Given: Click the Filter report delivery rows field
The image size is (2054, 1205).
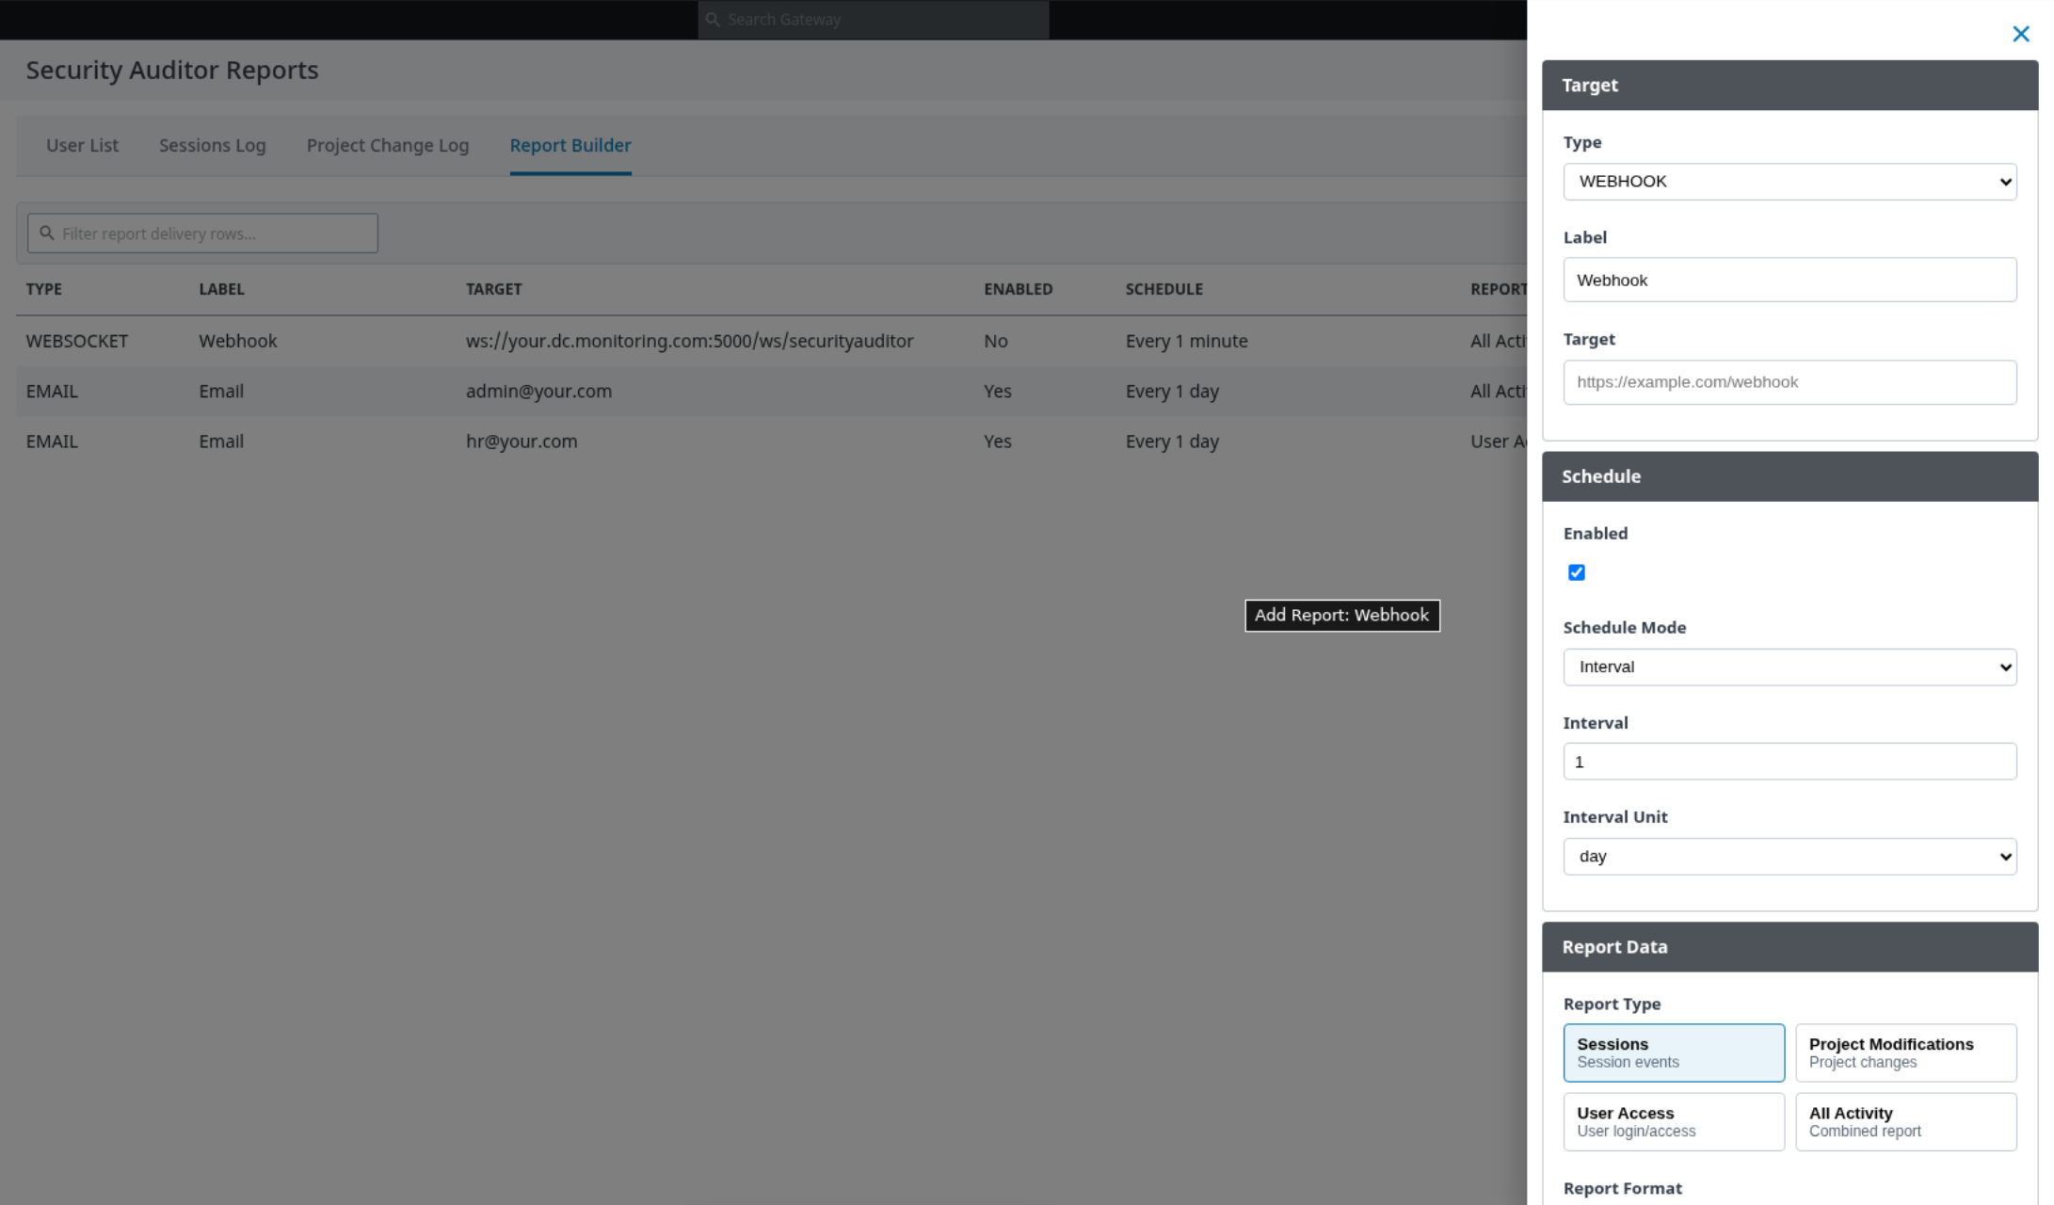Looking at the screenshot, I should click(x=202, y=233).
